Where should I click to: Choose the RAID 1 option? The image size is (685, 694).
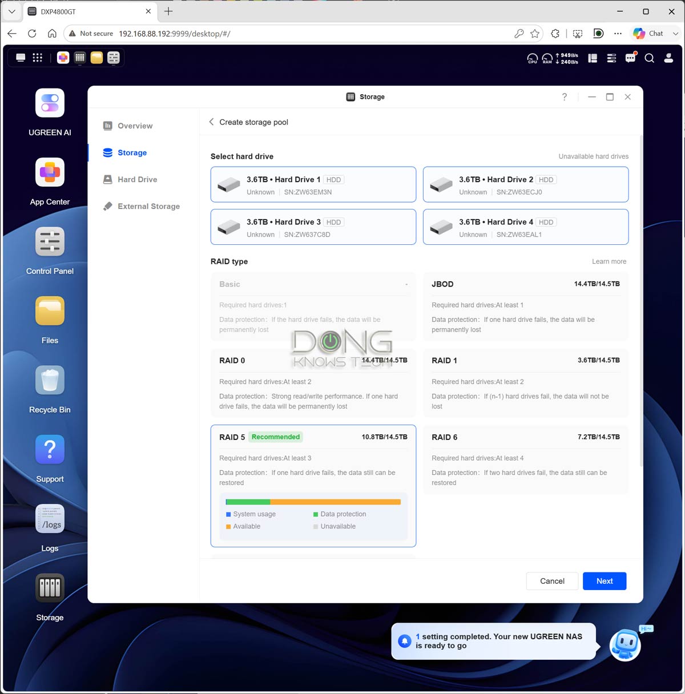point(526,383)
